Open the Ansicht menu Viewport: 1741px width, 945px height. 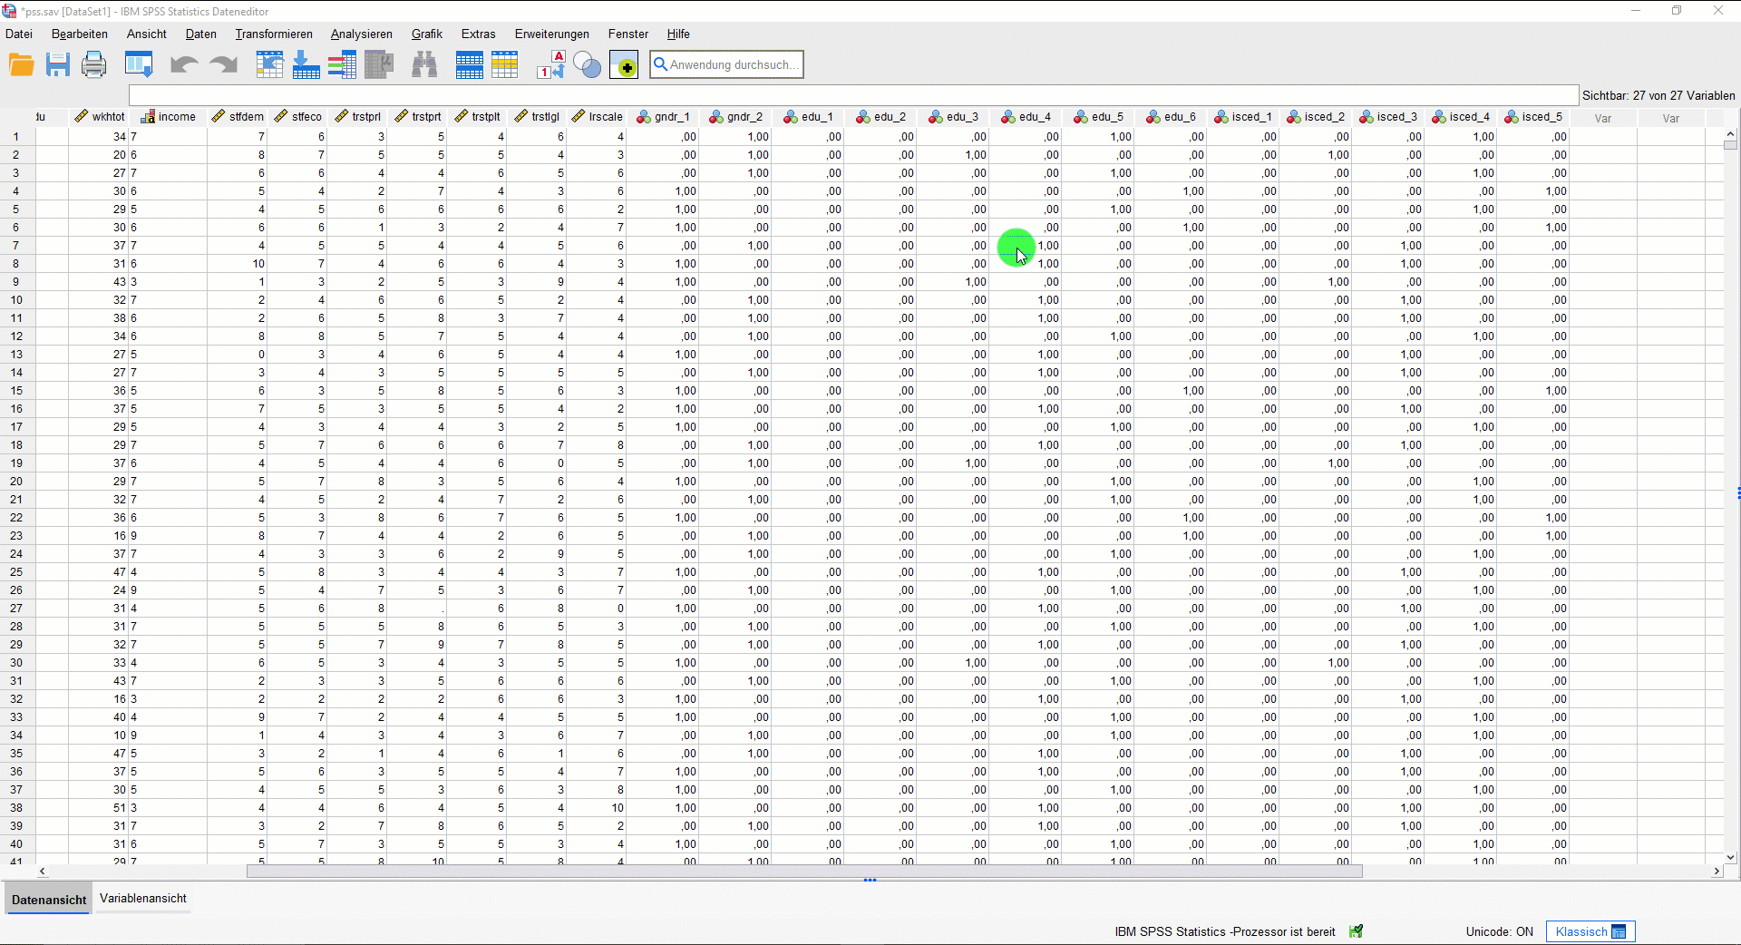point(147,34)
